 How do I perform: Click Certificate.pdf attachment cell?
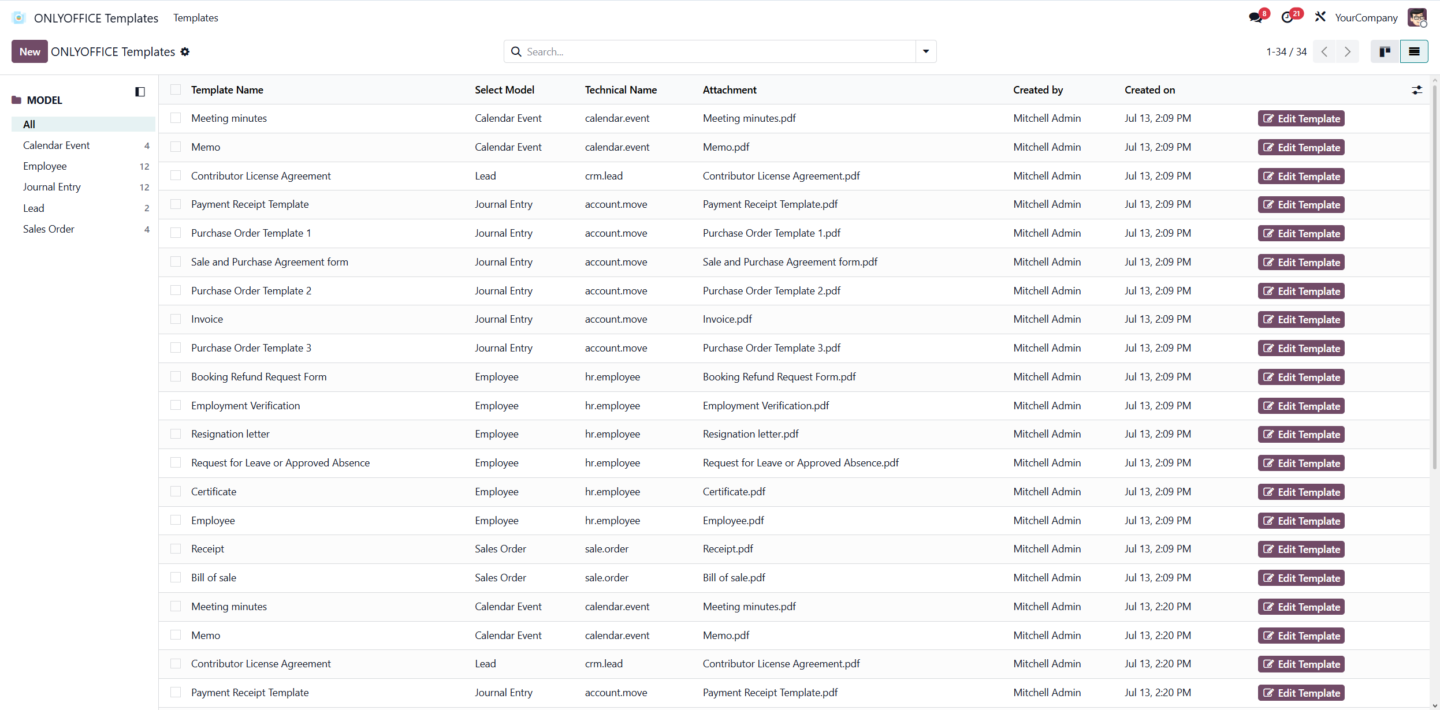(x=734, y=491)
